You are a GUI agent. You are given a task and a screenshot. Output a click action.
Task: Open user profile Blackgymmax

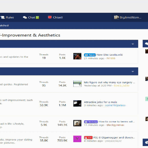pos(115,125)
